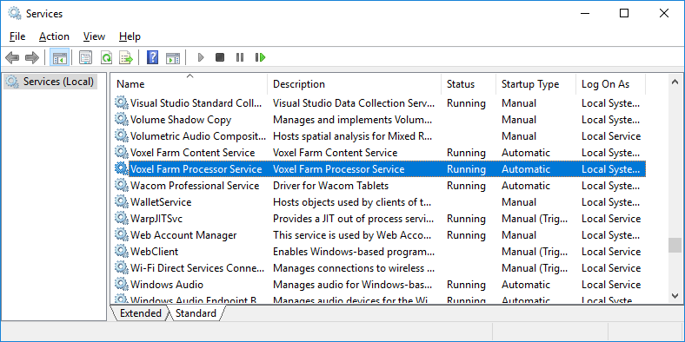Stop the selected service with Stop icon

tap(220, 57)
